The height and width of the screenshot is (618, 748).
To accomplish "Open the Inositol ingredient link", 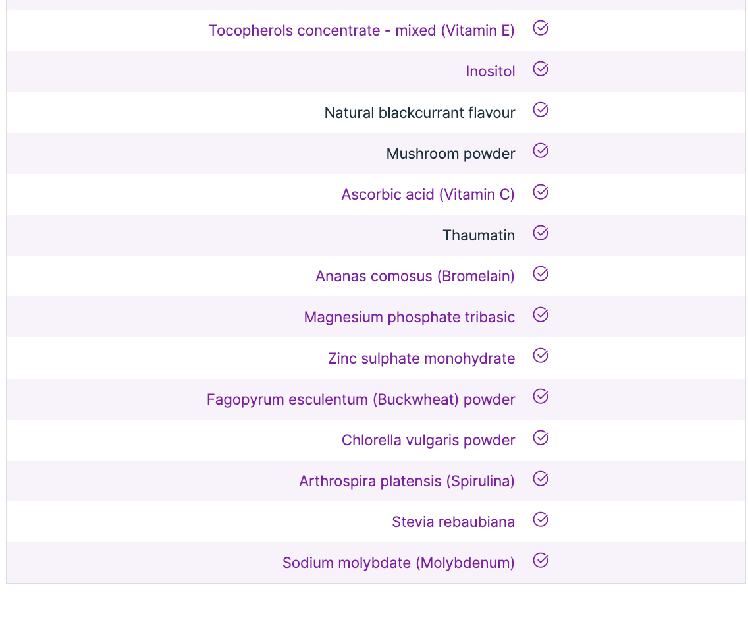I will [x=490, y=71].
